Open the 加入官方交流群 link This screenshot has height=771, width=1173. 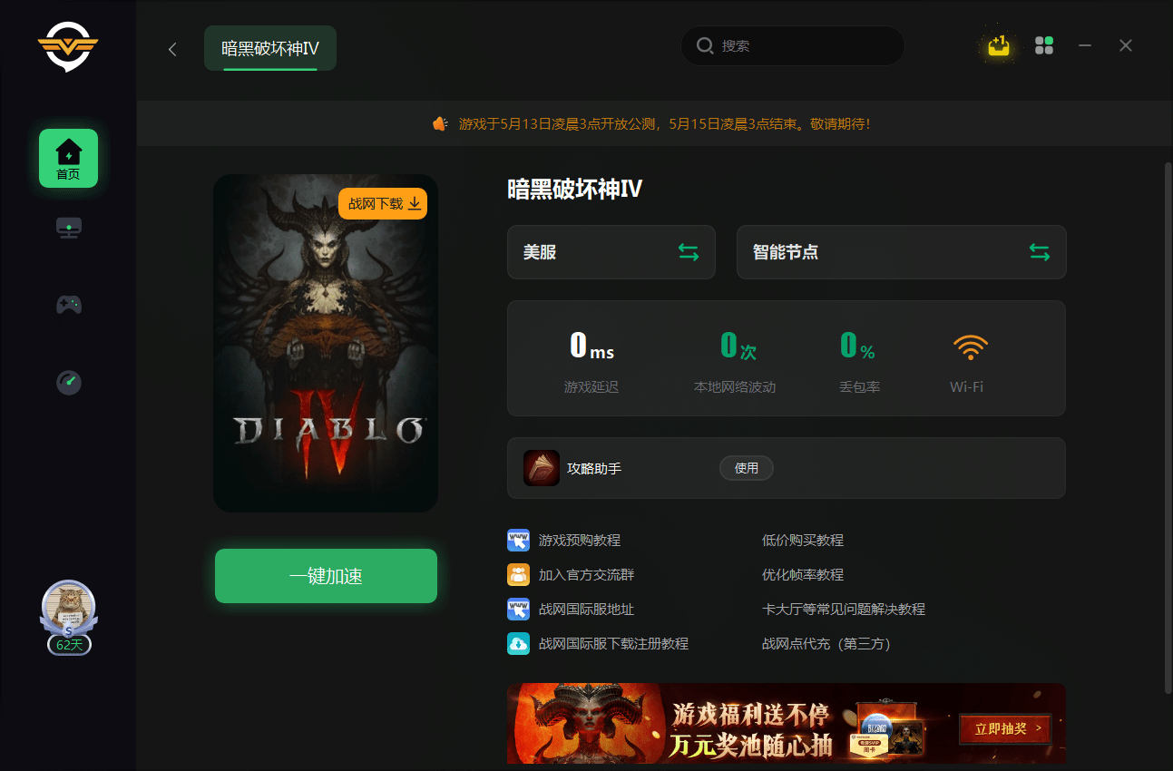tap(586, 574)
